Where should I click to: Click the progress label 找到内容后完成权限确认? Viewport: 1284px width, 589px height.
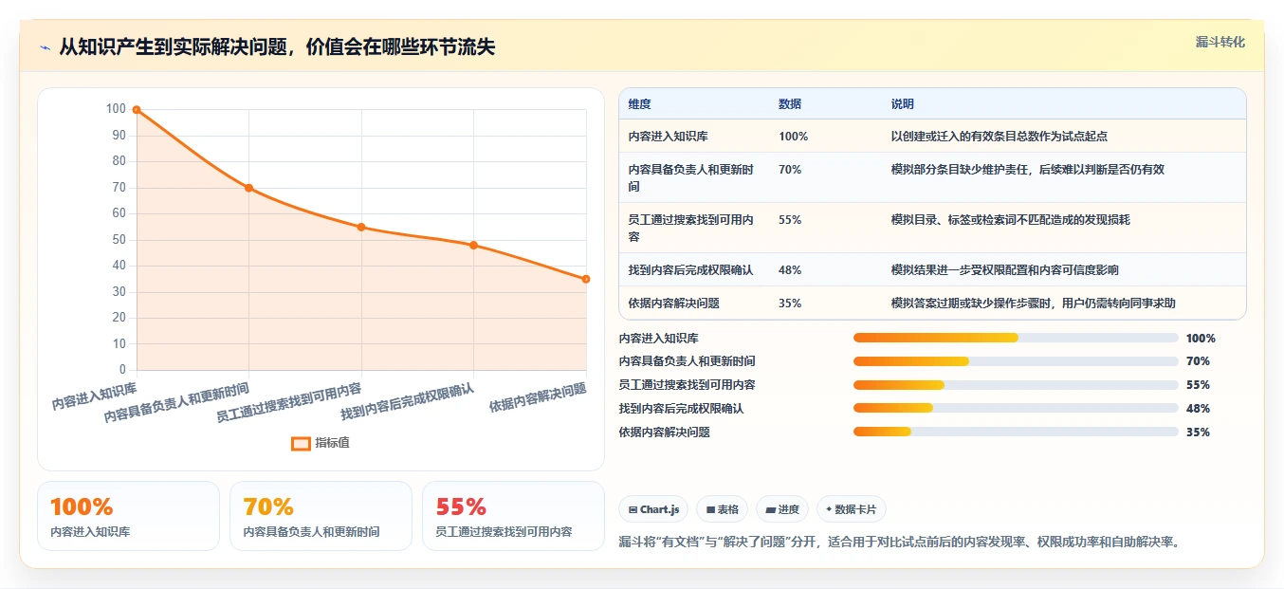coord(681,408)
